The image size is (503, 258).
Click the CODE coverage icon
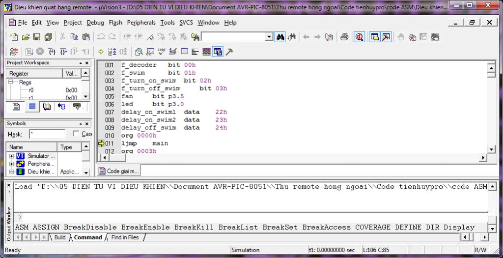pos(162,52)
